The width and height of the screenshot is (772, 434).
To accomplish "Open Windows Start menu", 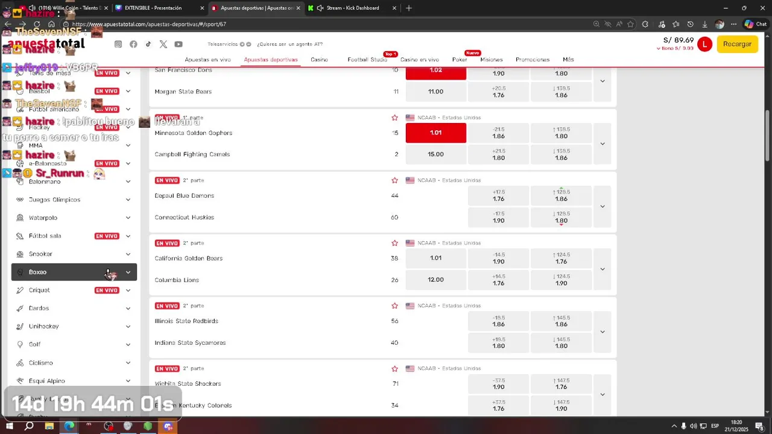I will pyautogui.click(x=9, y=426).
